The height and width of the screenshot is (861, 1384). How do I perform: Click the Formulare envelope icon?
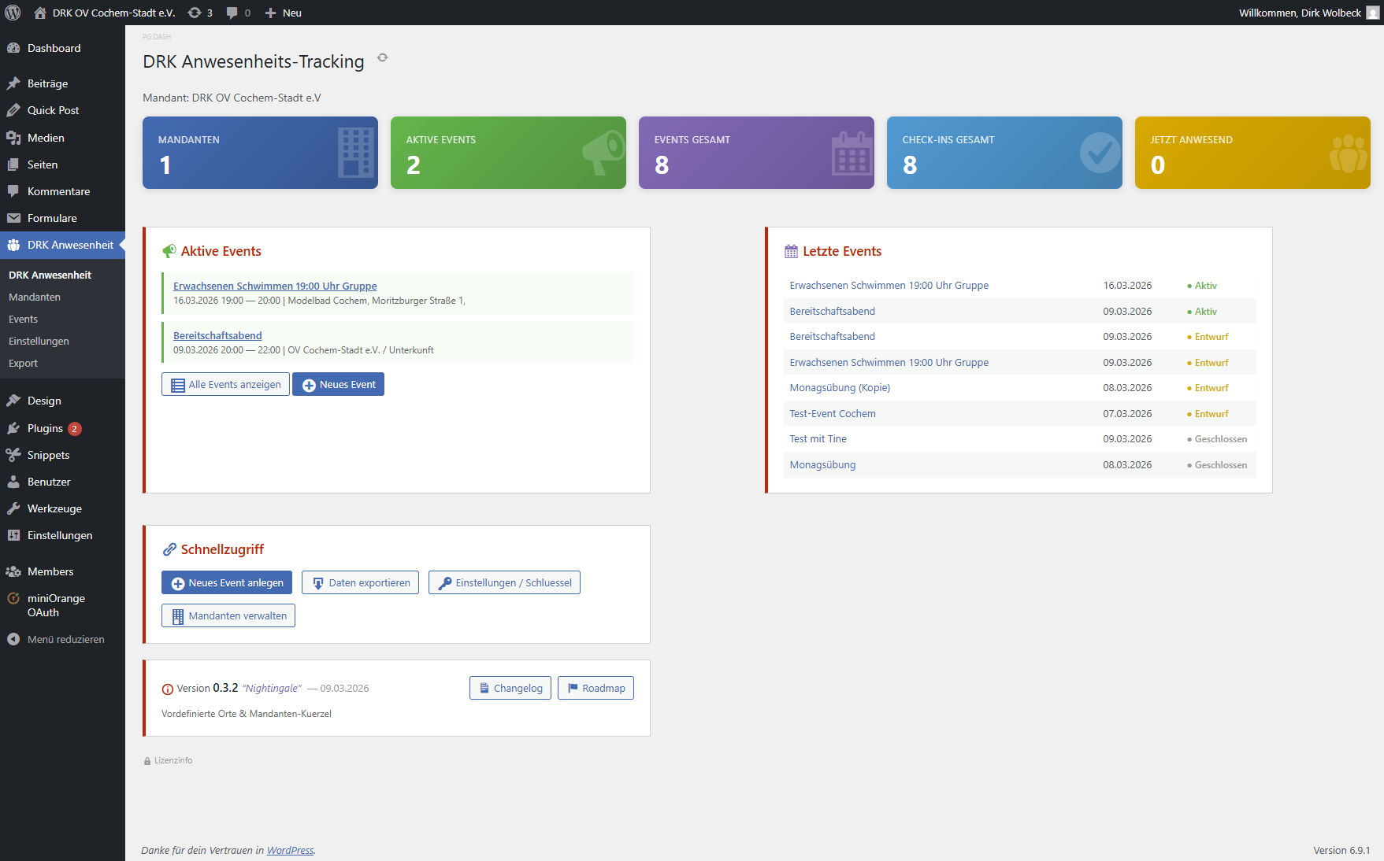point(13,218)
